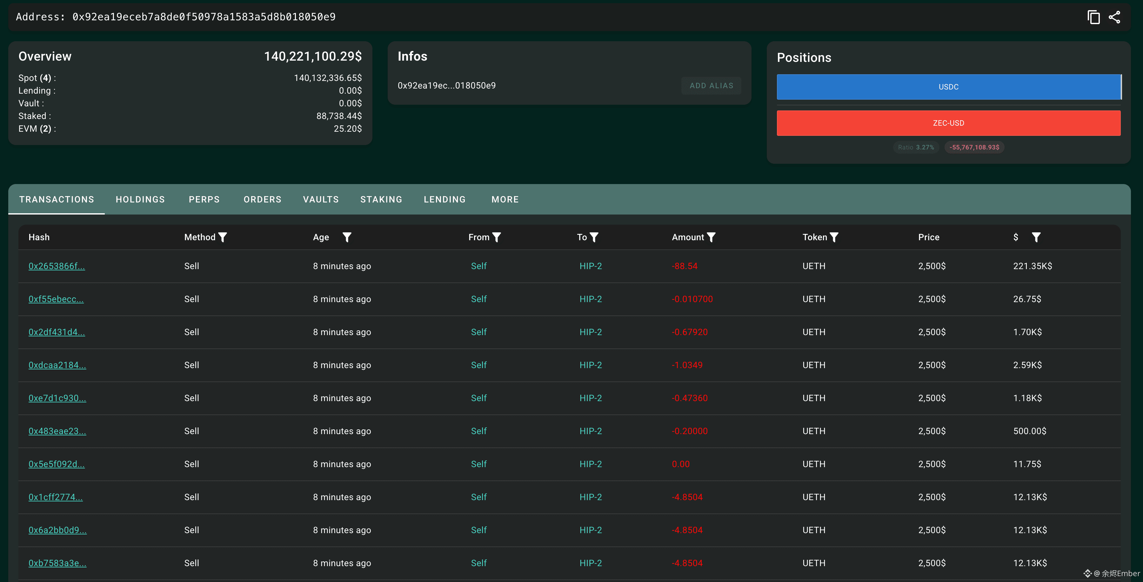
Task: Click the ADD ALIAS button
Action: (x=711, y=86)
